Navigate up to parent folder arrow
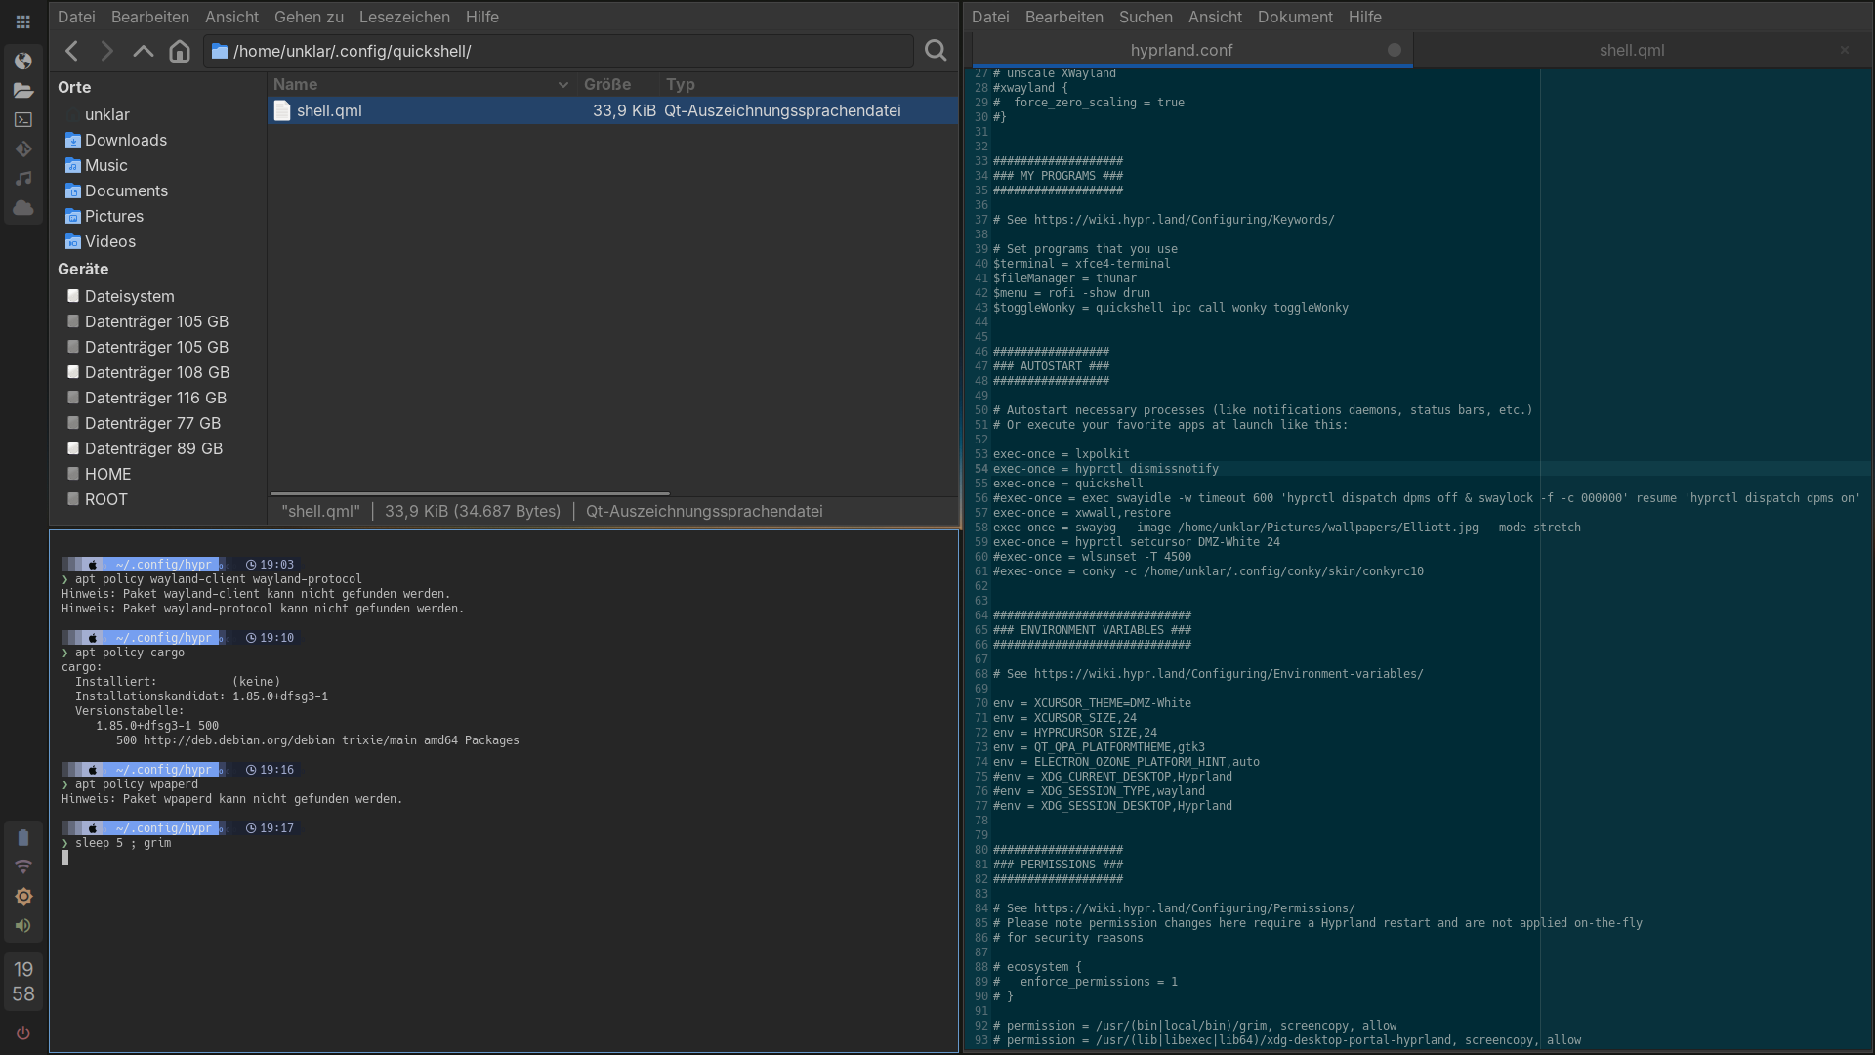Viewport: 1875px width, 1055px height. [x=143, y=51]
